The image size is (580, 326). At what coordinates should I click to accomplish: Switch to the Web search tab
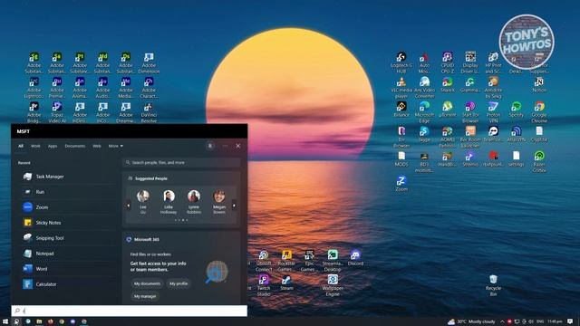pyautogui.click(x=97, y=146)
